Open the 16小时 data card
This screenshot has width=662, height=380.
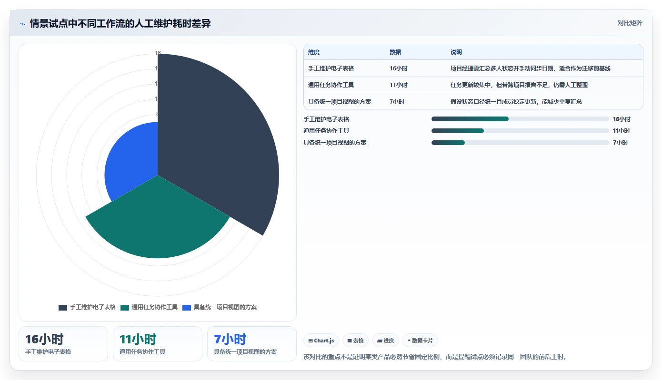tap(63, 344)
